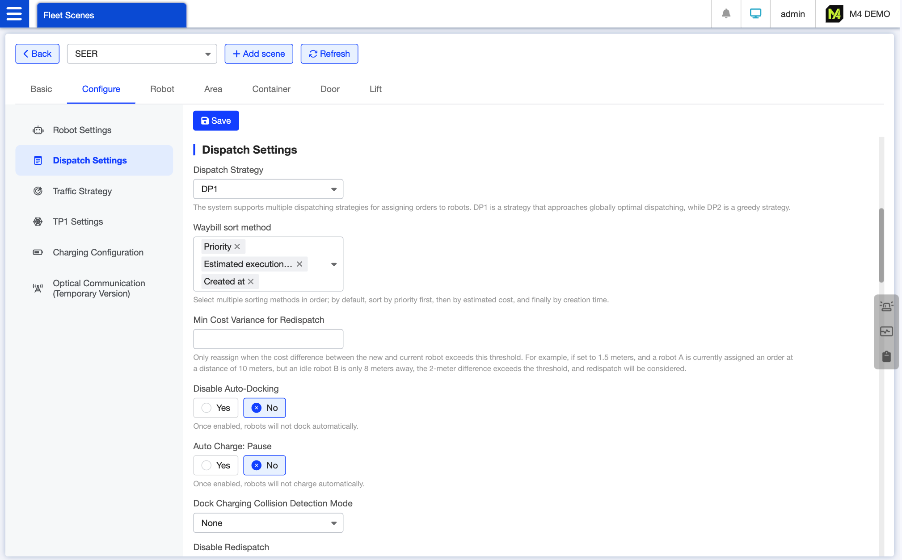Open the Dispatch Strategy DP1 dropdown
The image size is (902, 560).
click(268, 189)
